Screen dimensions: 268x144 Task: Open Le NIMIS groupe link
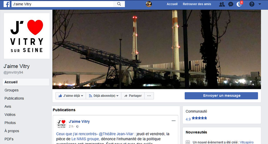(85, 139)
